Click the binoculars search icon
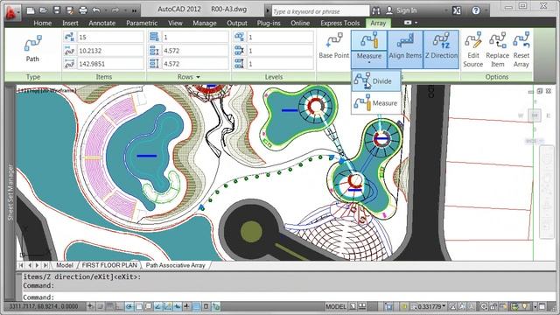 (375, 10)
